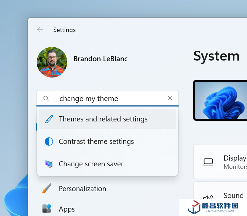This screenshot has width=247, height=216.
Task: Open the Display settings entry
Action: click(234, 162)
